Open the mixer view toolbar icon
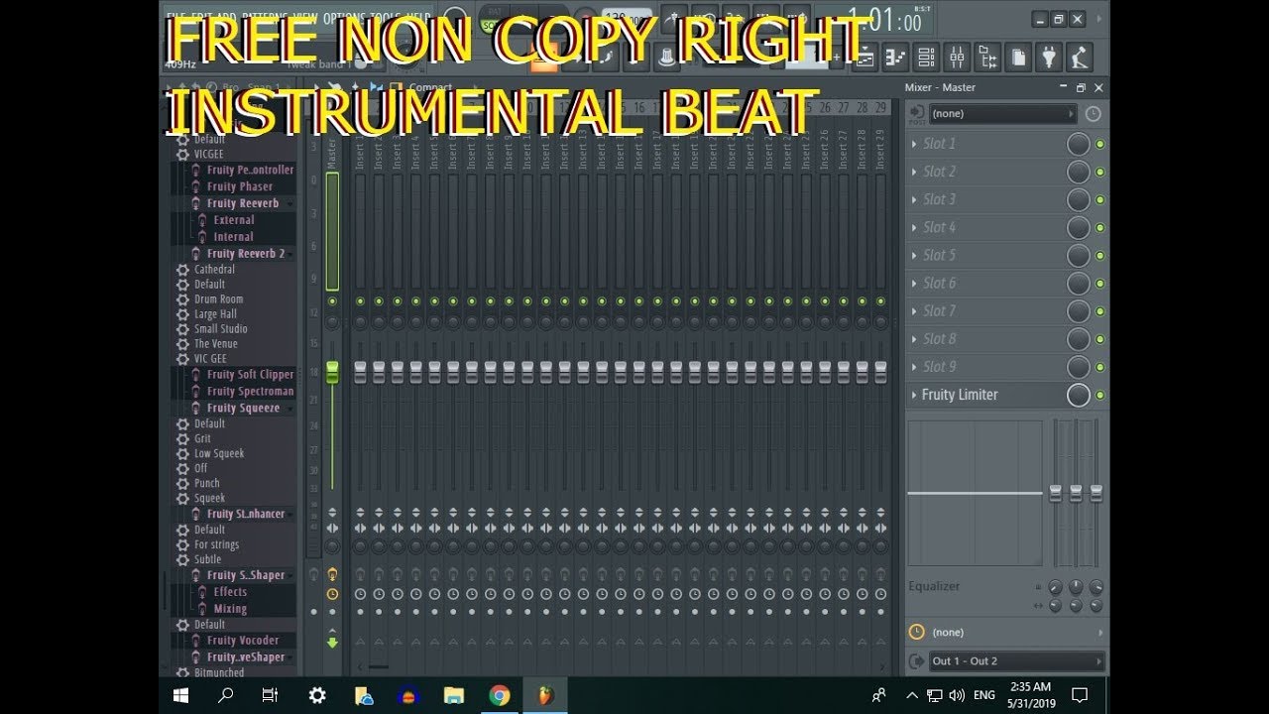 (957, 58)
